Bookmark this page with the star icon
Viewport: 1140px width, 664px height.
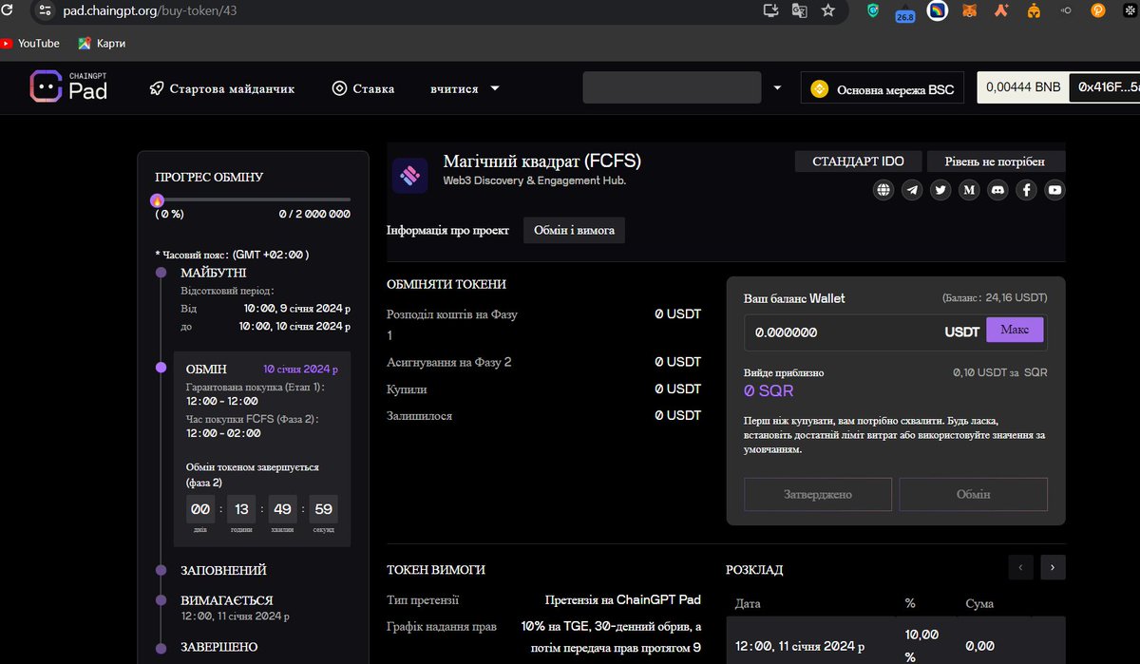[828, 10]
